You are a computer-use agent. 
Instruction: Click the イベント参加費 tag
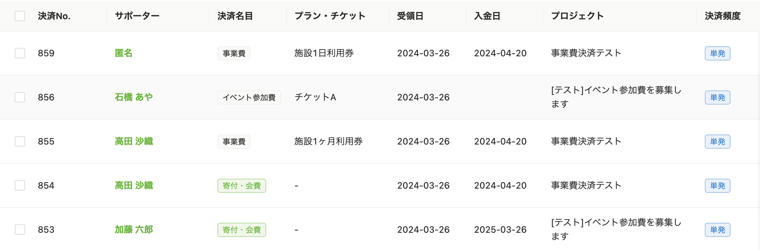249,97
